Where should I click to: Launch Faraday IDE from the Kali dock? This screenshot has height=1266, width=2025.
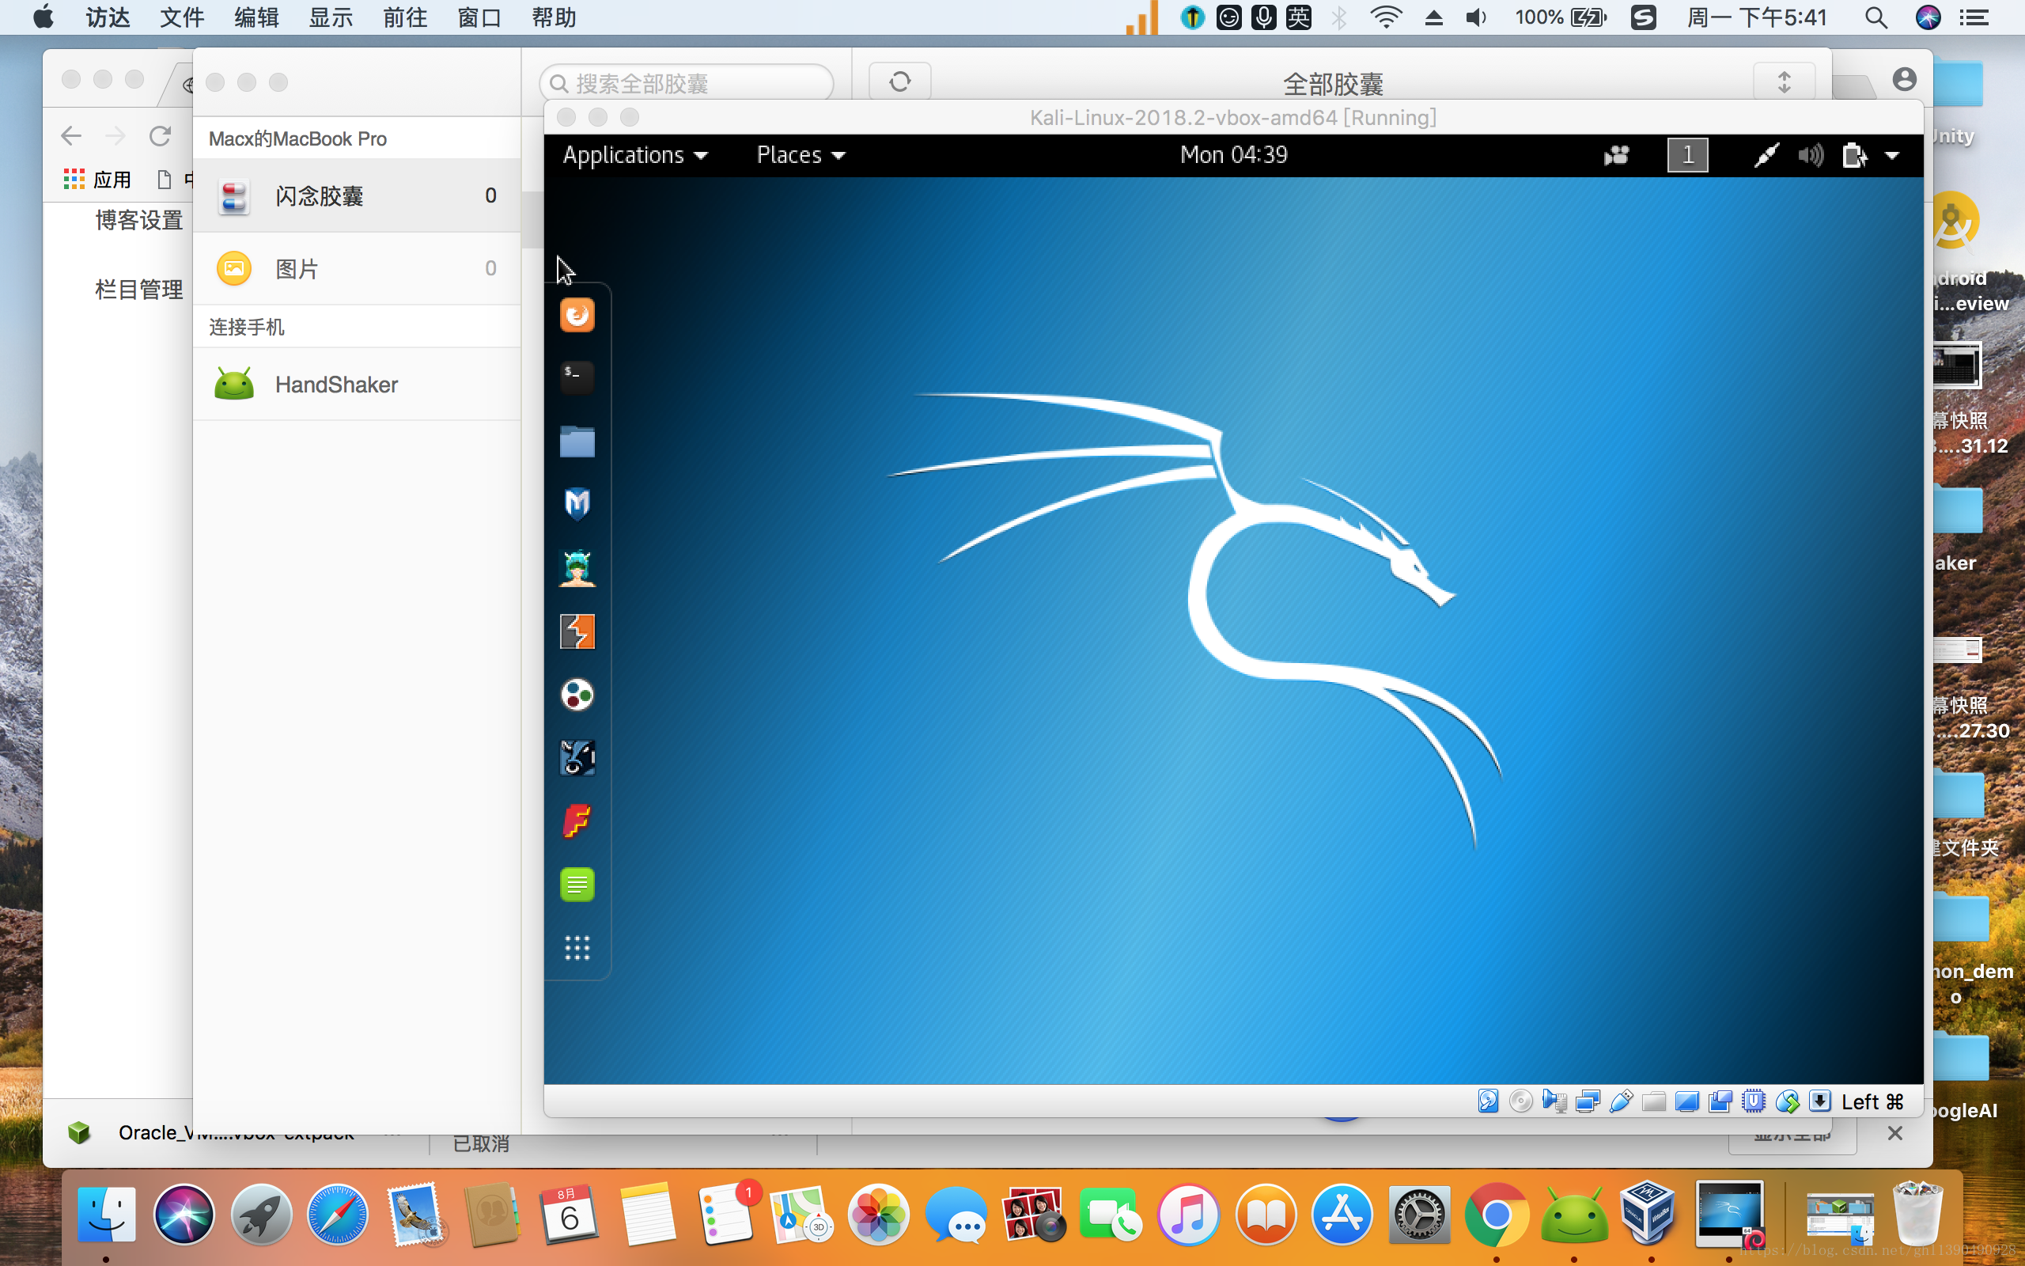[x=577, y=821]
